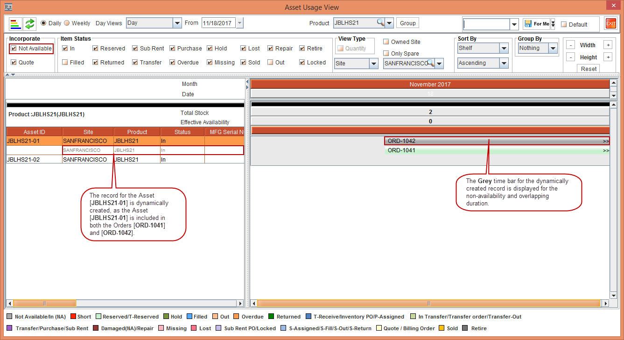Click the save For Me disk icon
The image size is (624, 340).
coord(528,24)
